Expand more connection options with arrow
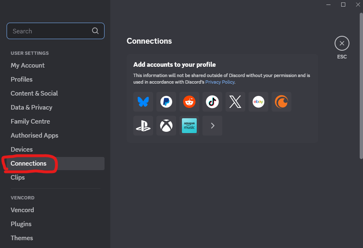This screenshot has height=248, width=363. tap(212, 126)
